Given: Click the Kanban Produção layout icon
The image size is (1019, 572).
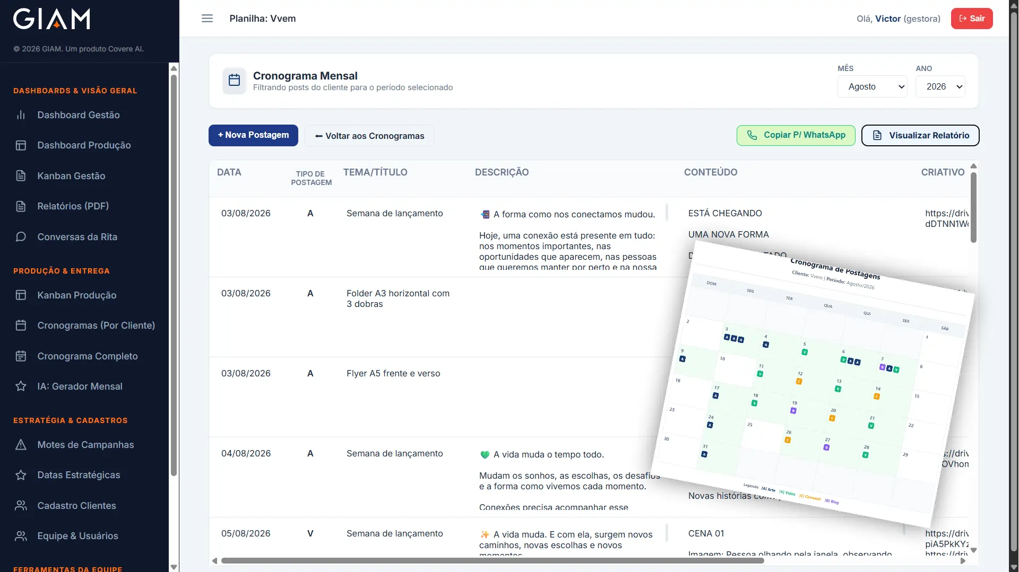Looking at the screenshot, I should [21, 295].
